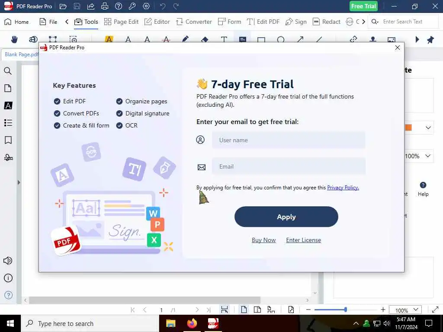The width and height of the screenshot is (443, 332).
Task: Switch to the Page Edit tab
Action: click(x=121, y=22)
